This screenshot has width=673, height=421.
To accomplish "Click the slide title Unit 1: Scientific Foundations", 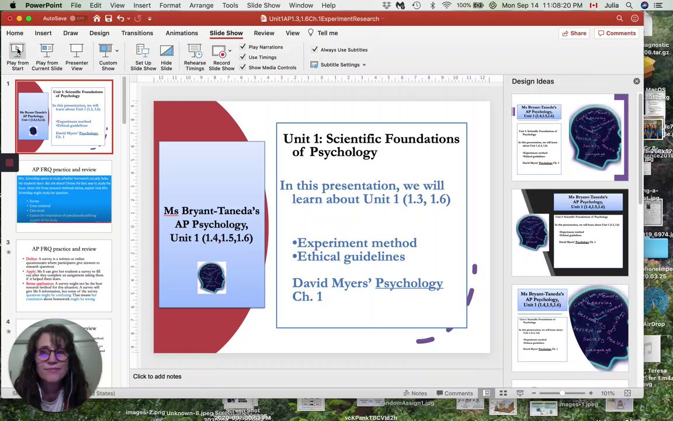I will [x=372, y=145].
